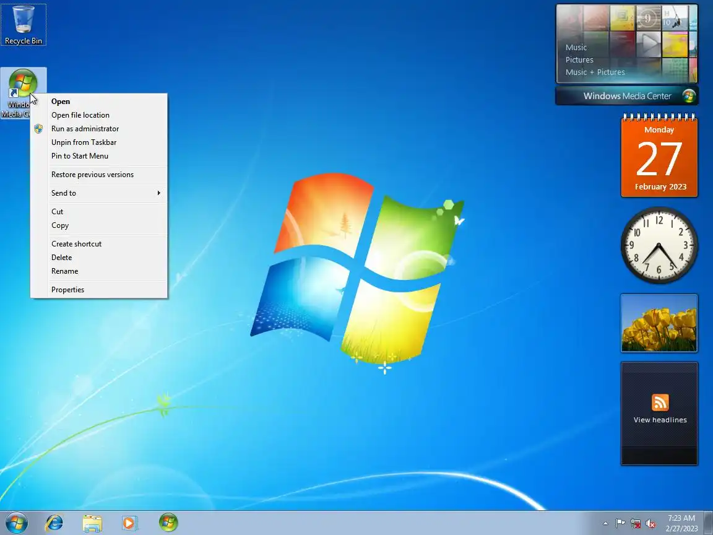Choose Cut from the context menu
This screenshot has width=713, height=535.
point(99,212)
